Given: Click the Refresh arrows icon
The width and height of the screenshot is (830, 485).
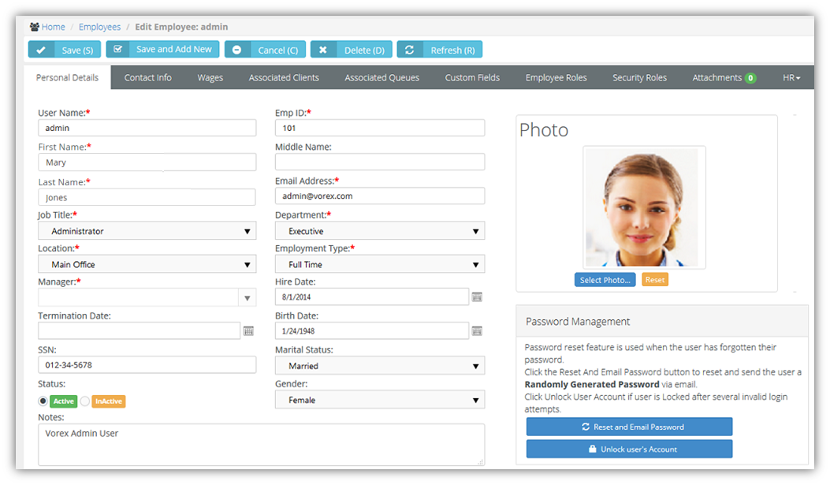Looking at the screenshot, I should pyautogui.click(x=409, y=50).
